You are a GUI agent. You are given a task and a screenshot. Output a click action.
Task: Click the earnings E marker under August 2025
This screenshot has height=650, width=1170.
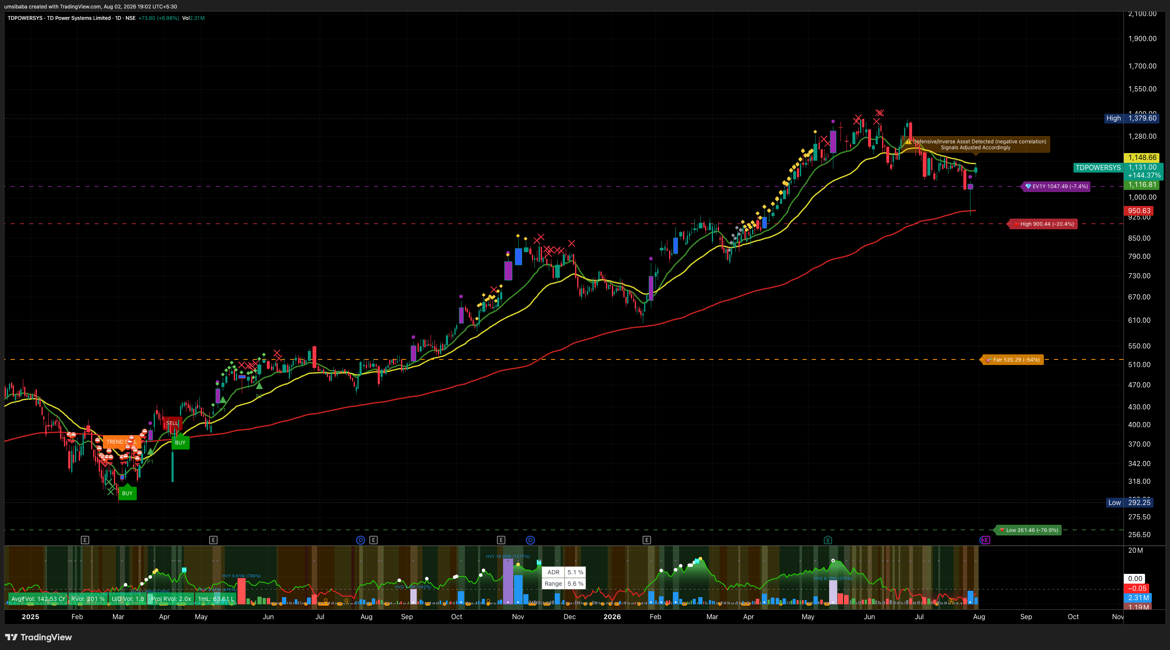coord(373,540)
